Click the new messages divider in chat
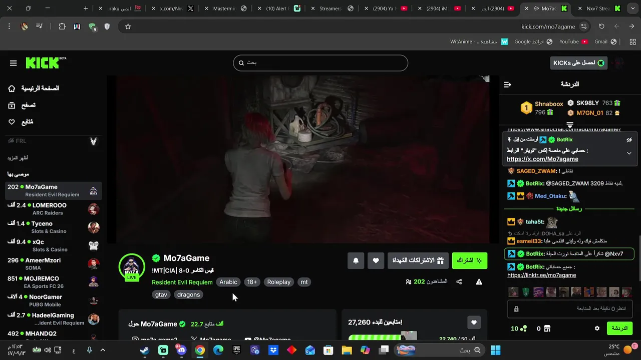Image resolution: width=641 pixels, height=360 pixels. click(569, 208)
